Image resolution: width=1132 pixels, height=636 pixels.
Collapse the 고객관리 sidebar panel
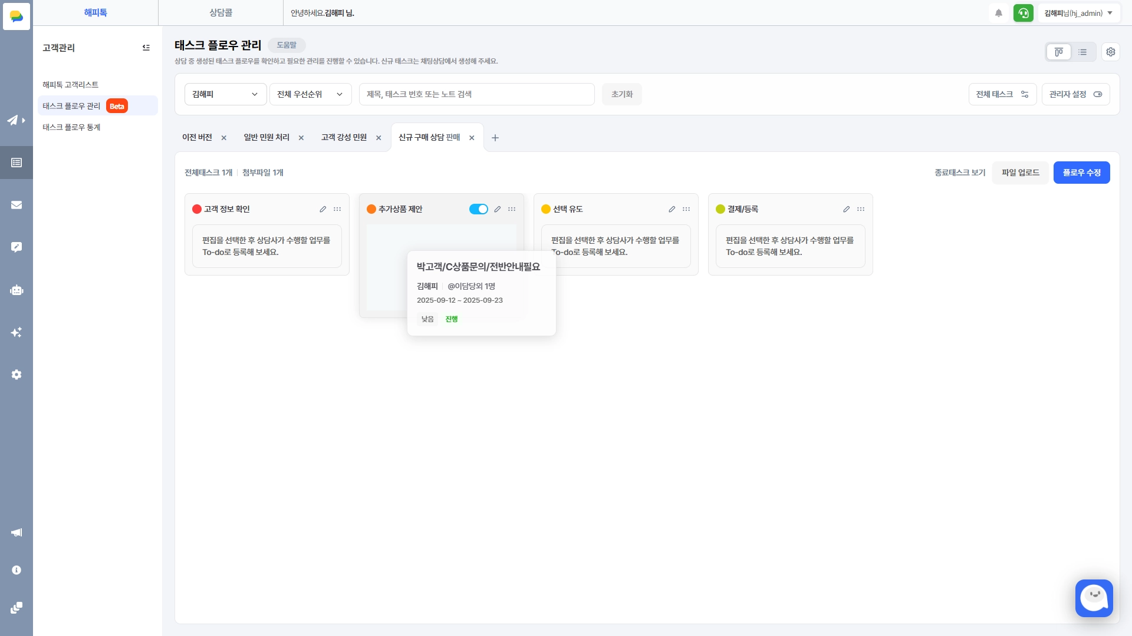[146, 48]
